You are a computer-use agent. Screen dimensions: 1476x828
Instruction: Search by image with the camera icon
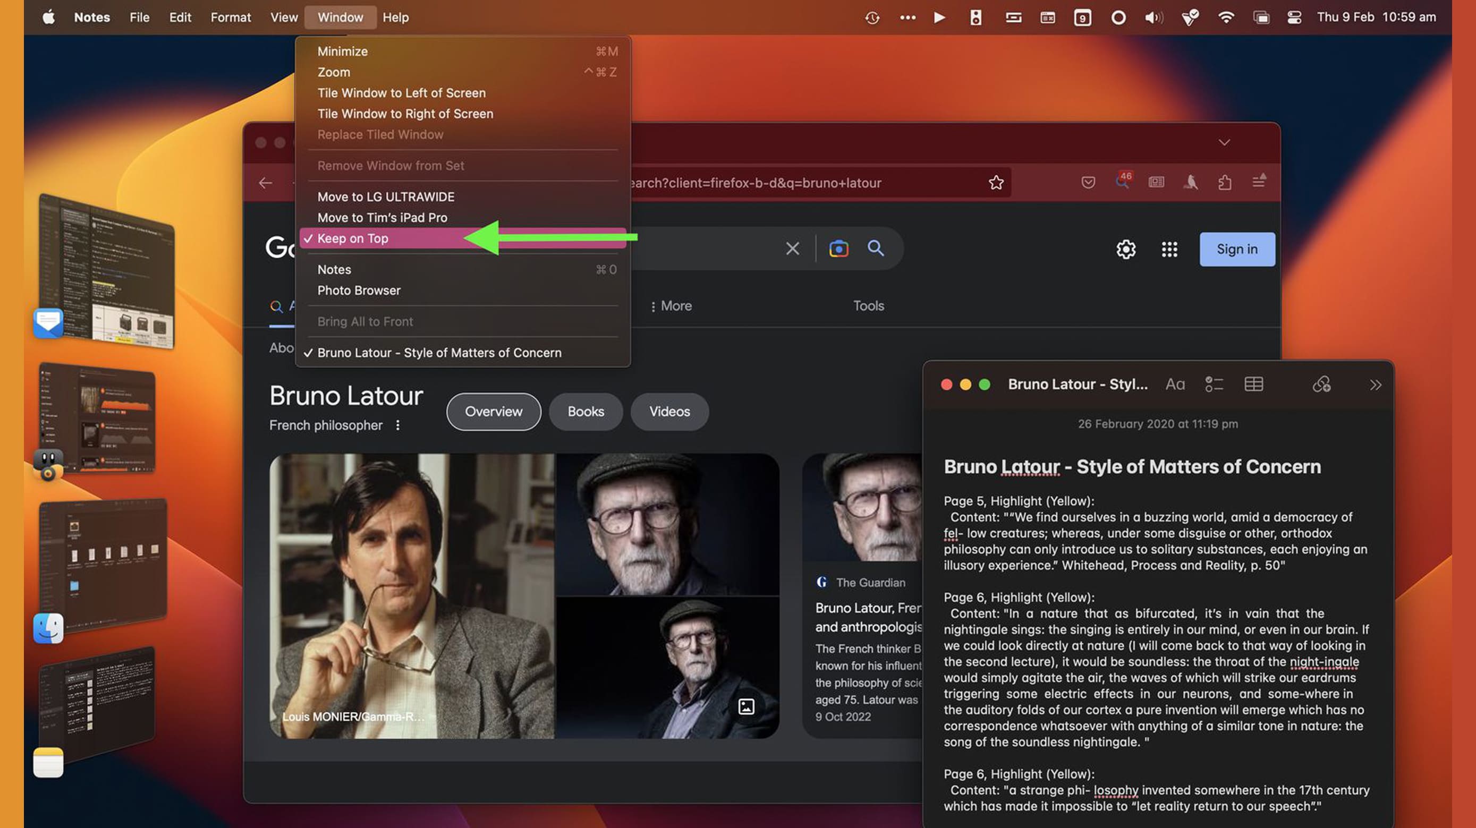838,249
